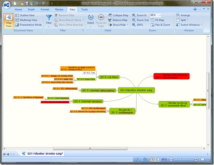Click Pan & Zoom
Screen dimensions: 214x165
point(160,25)
